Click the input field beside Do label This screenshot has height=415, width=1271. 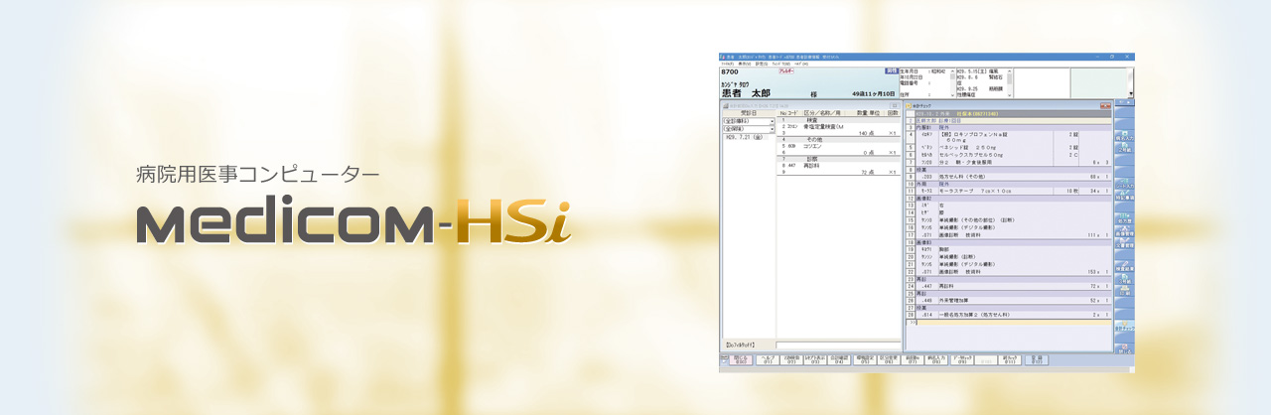(x=836, y=345)
